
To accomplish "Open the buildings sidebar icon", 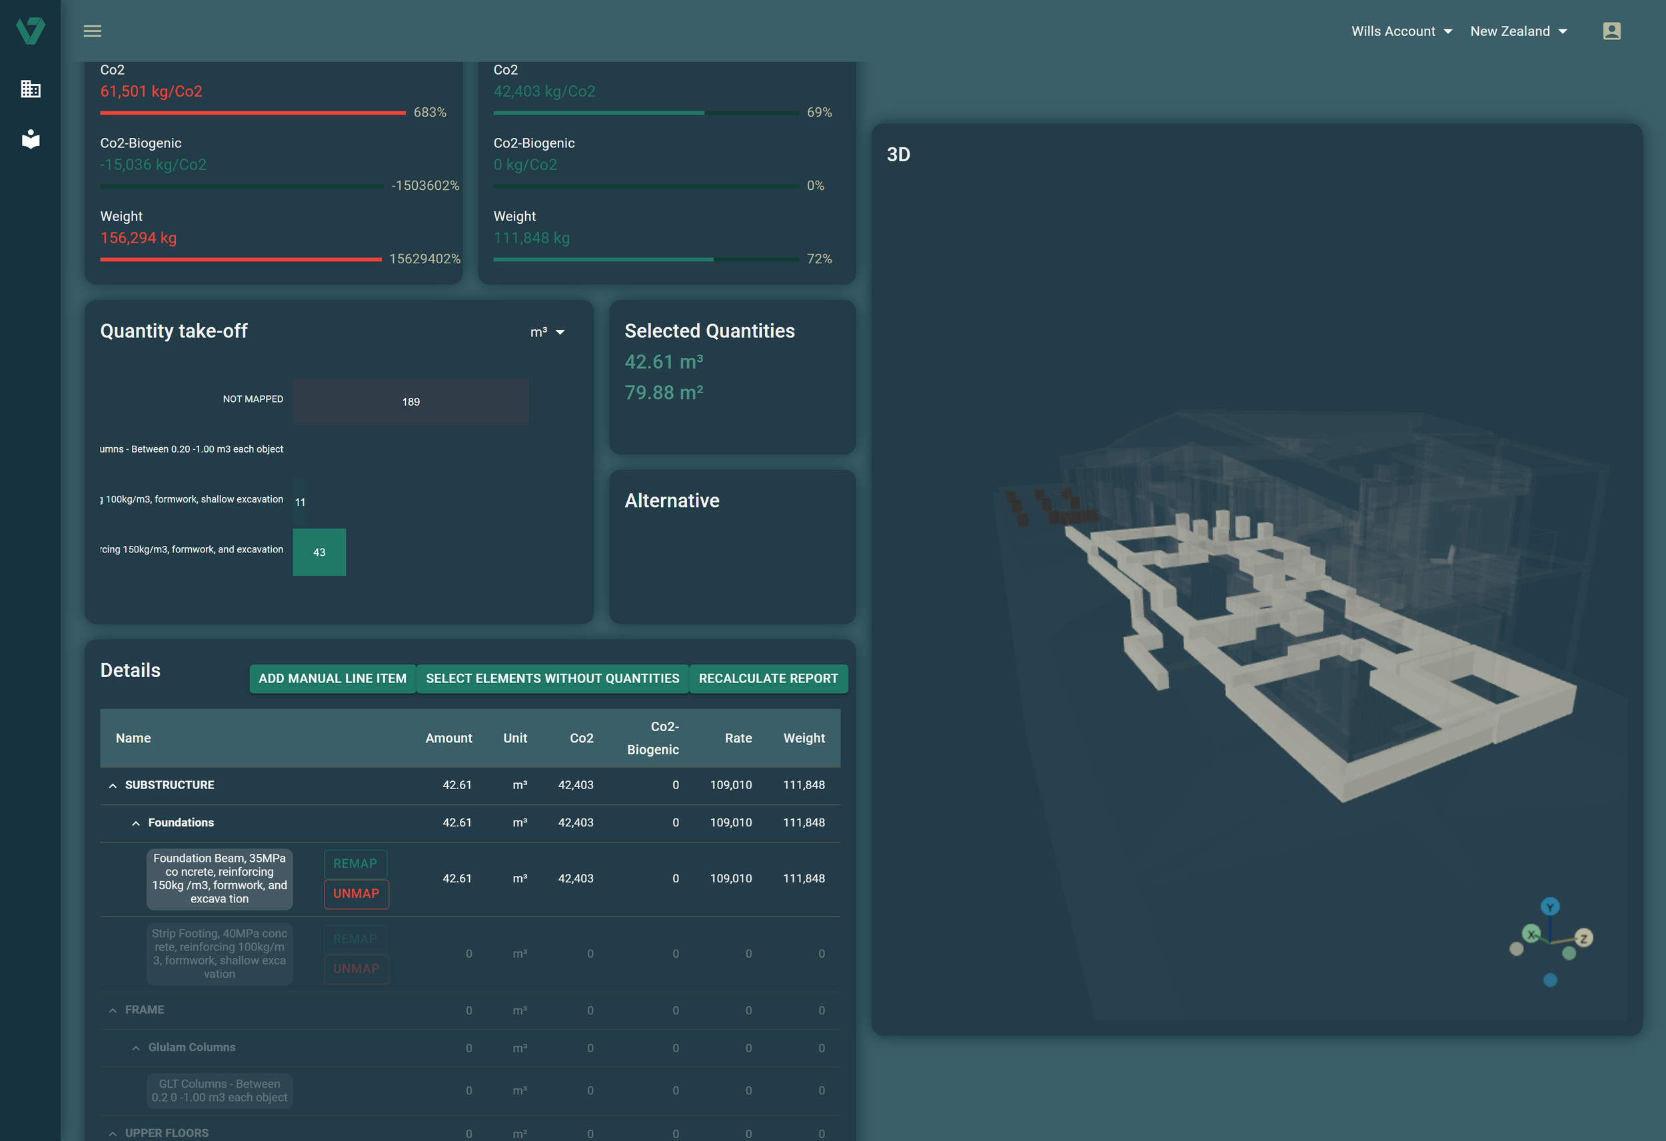I will coord(30,89).
